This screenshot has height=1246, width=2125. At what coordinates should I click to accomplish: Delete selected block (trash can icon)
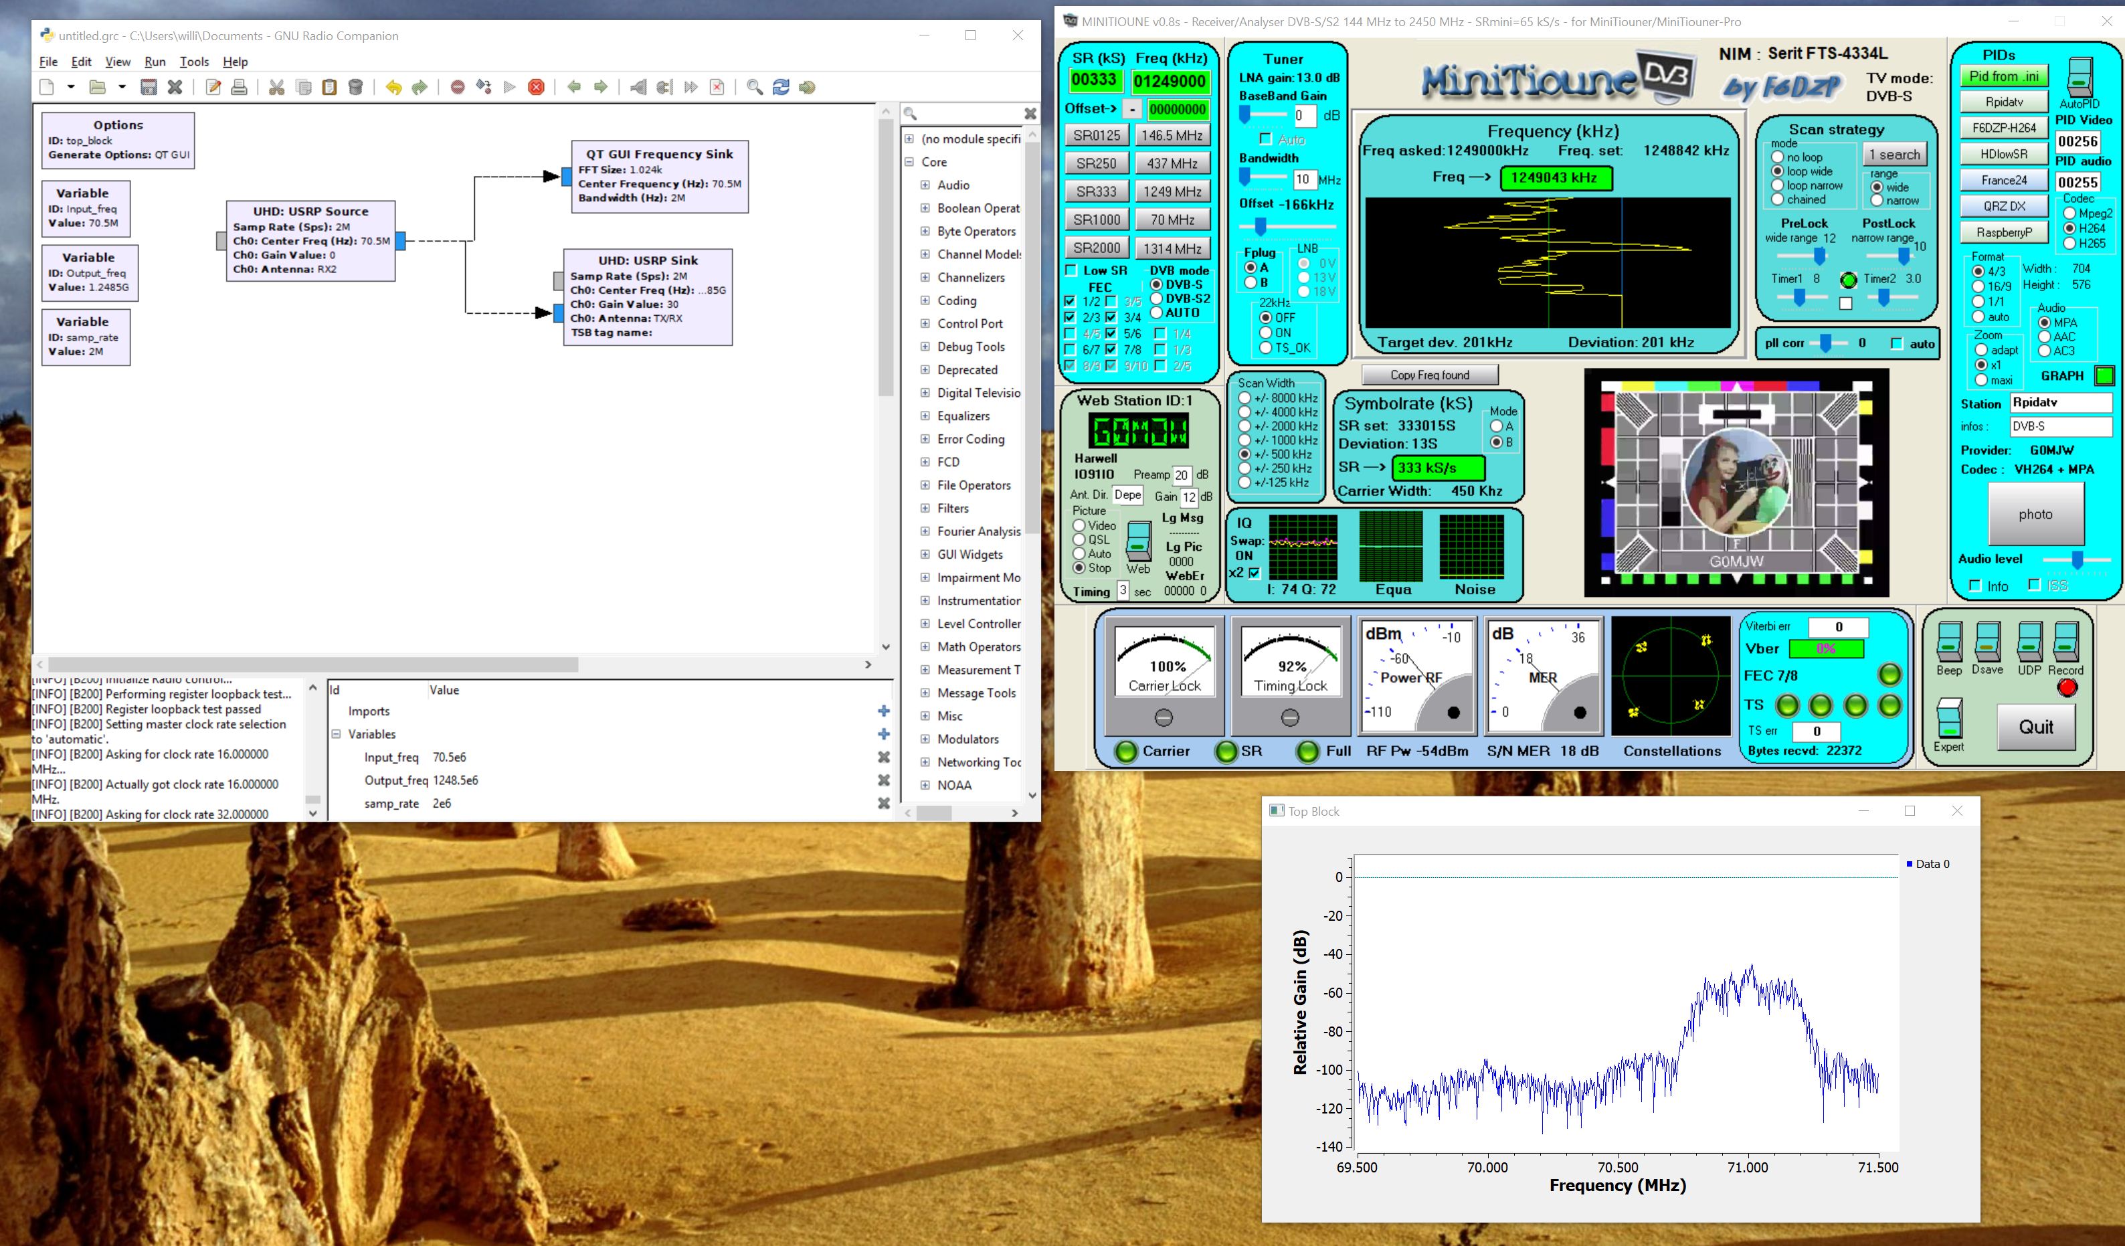pos(356,87)
